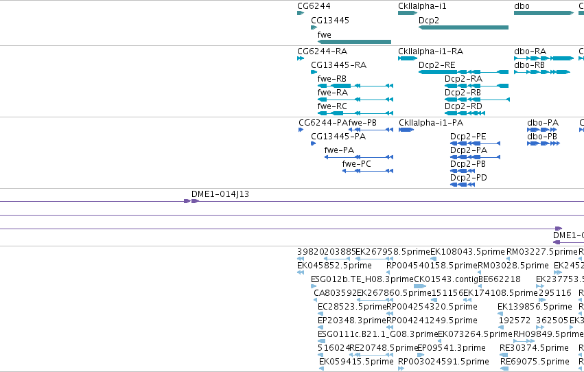Click the ESG0111c.B21.1_G08.3prime EST
The height and width of the screenshot is (372, 584).
point(321,341)
